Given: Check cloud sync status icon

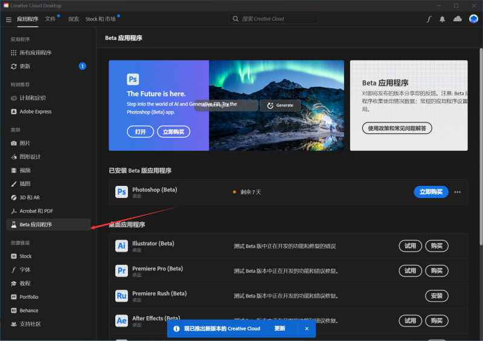Looking at the screenshot, I should (x=458, y=19).
